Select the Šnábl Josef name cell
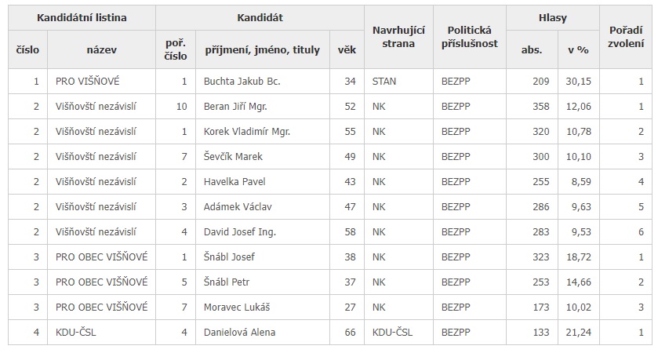This screenshot has height=353, width=658. click(x=263, y=257)
